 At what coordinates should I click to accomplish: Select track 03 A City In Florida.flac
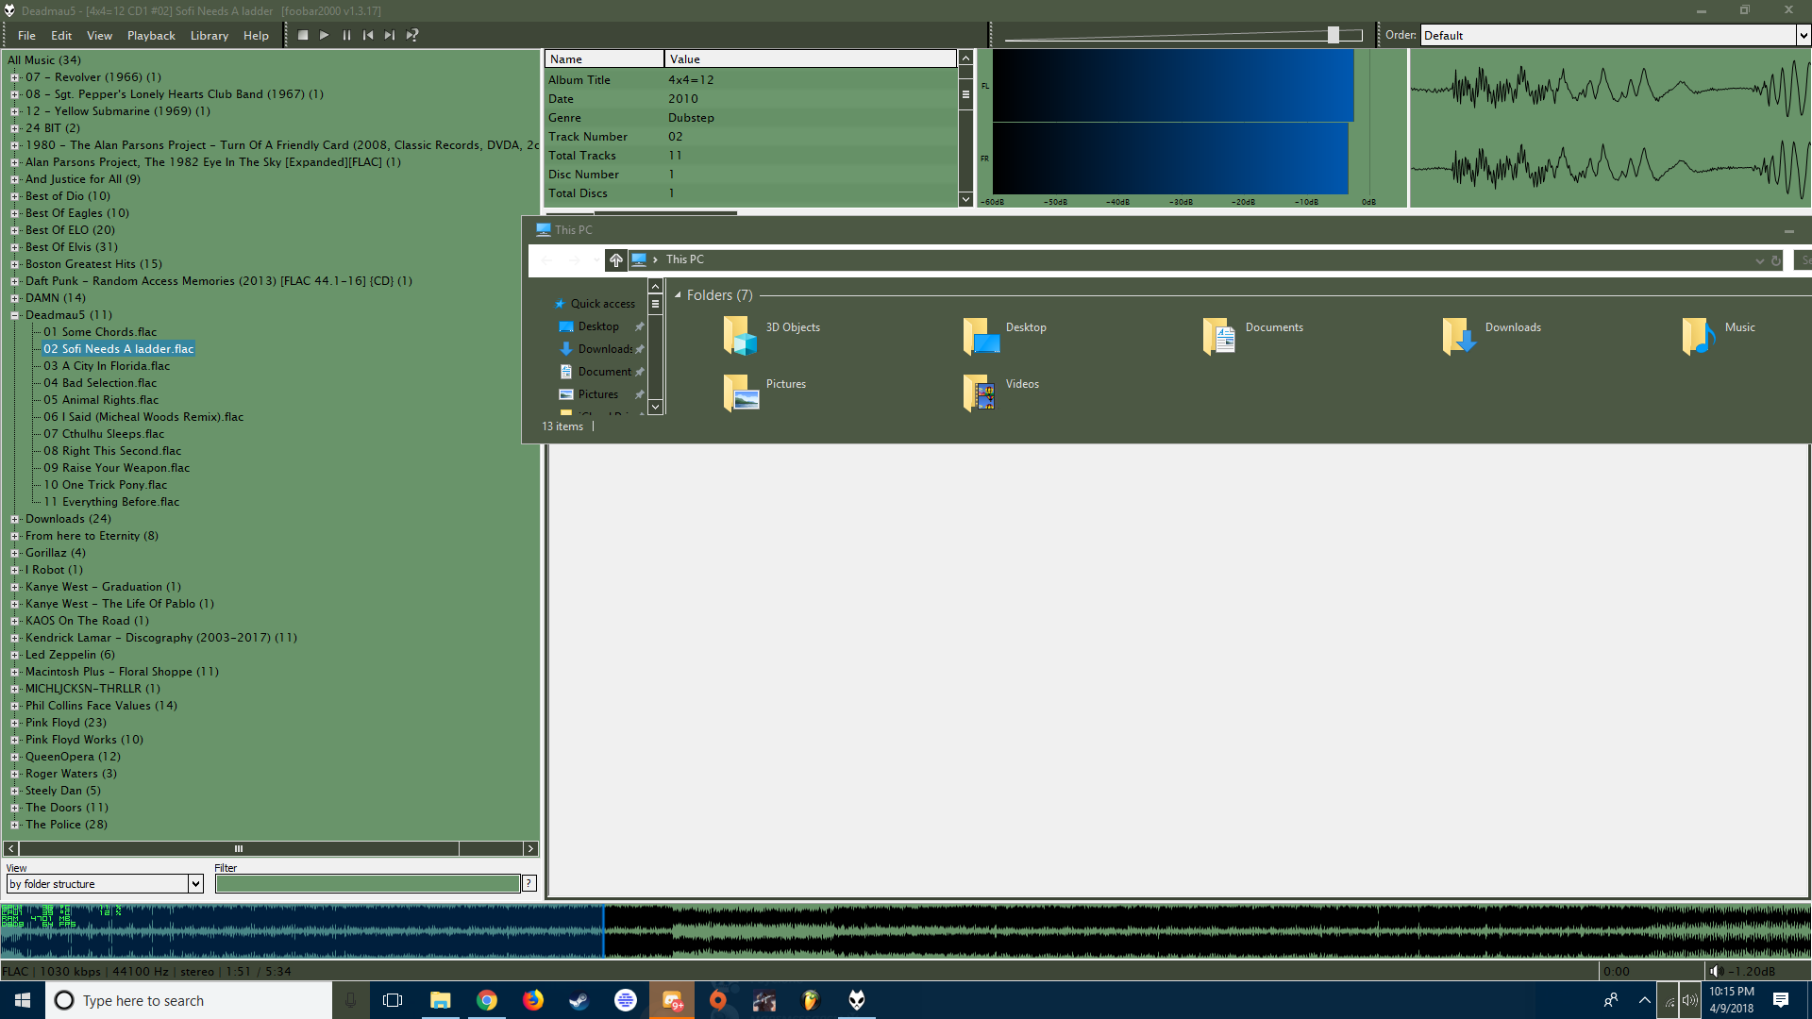pos(107,366)
